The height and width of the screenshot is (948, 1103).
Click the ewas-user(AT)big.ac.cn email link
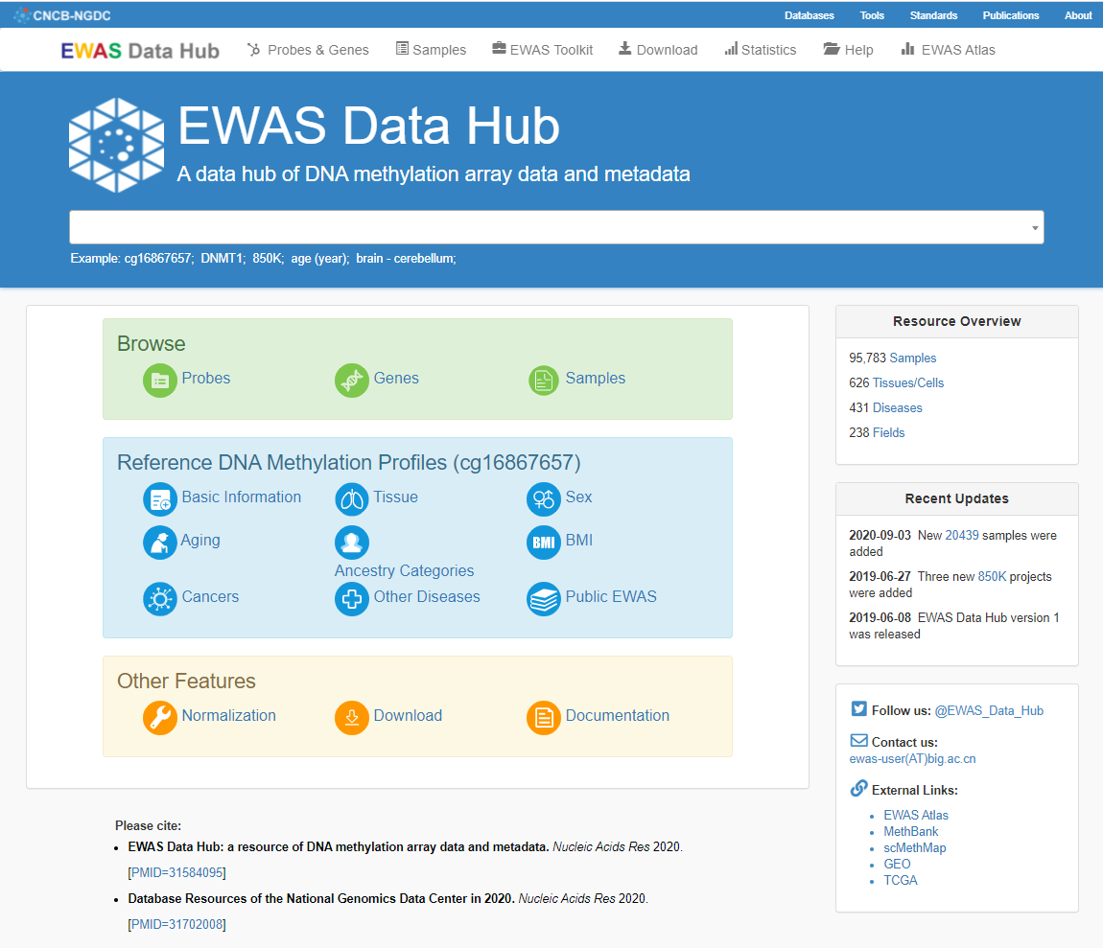pyautogui.click(x=912, y=759)
